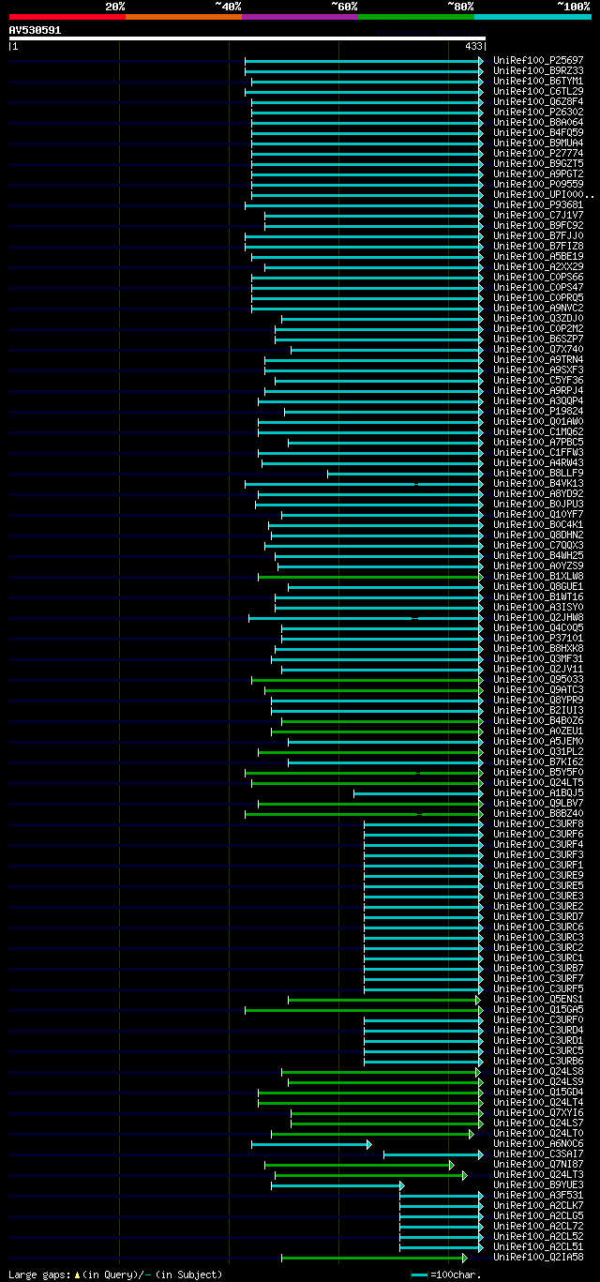Select the UniRef100_Q2JHW8 label
This screenshot has height=1282, width=600.
coord(538,617)
